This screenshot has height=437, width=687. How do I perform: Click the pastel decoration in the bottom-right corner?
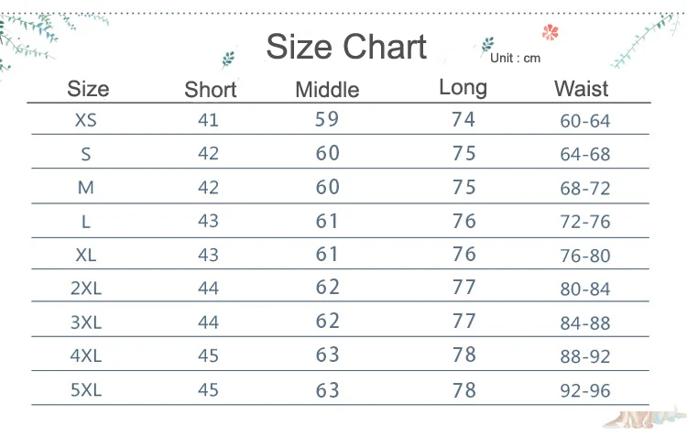641,419
